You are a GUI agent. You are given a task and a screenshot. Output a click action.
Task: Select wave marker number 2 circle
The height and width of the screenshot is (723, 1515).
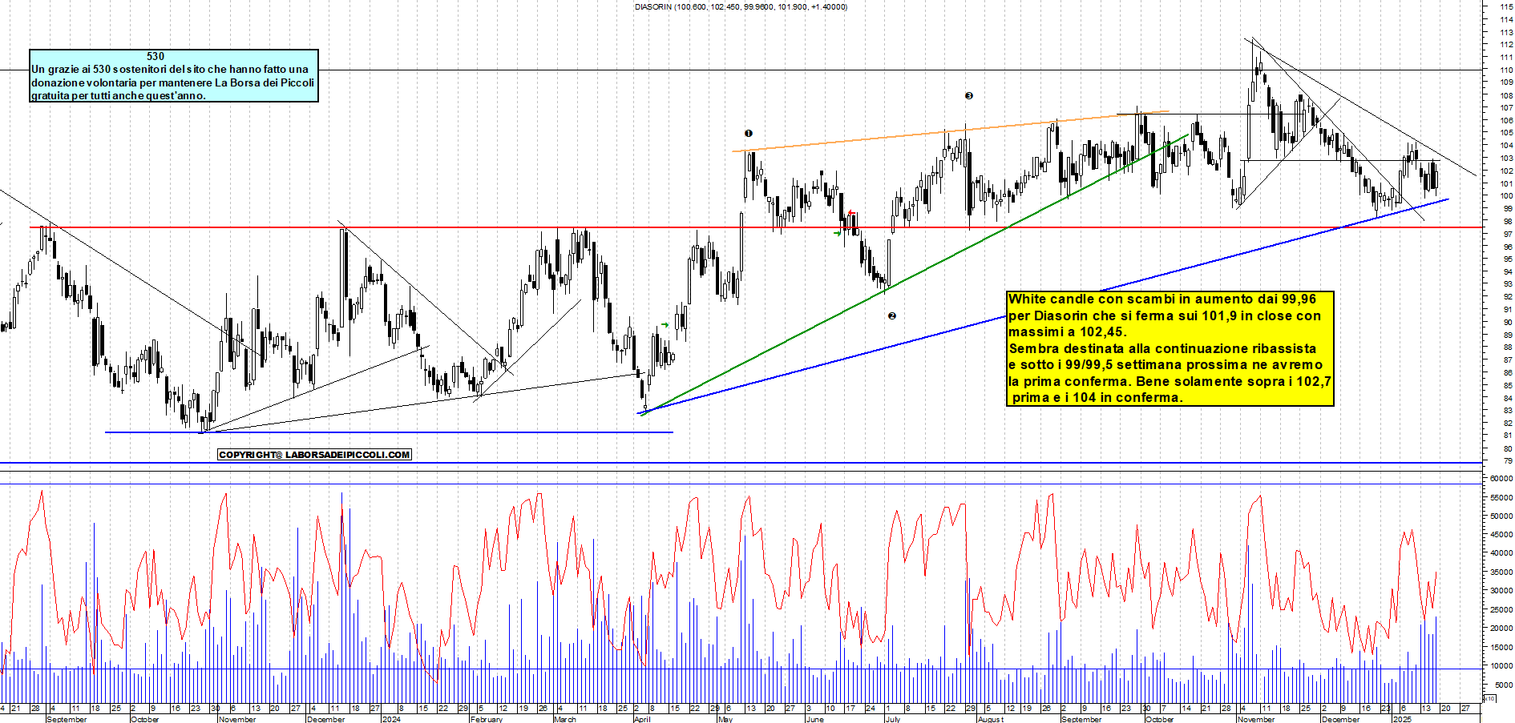point(892,316)
